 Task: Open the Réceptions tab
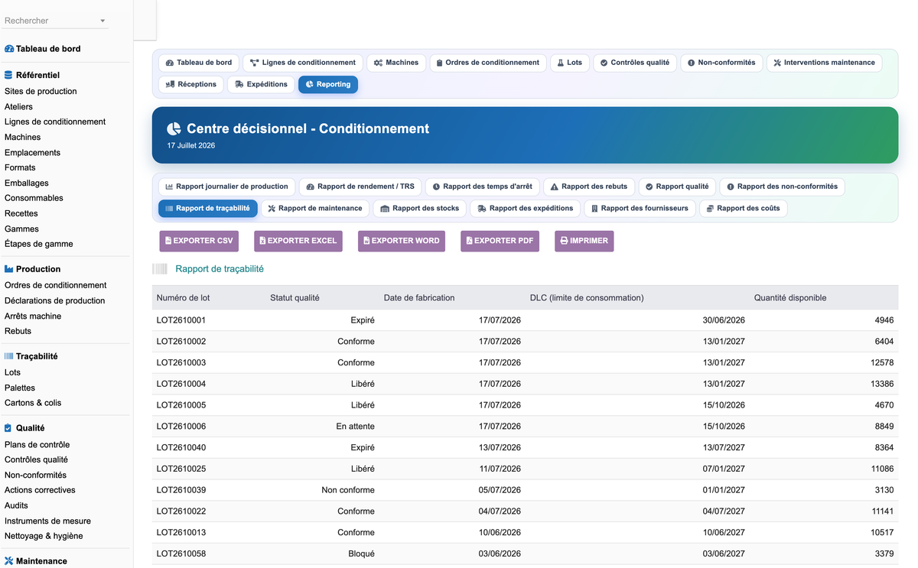pyautogui.click(x=191, y=84)
